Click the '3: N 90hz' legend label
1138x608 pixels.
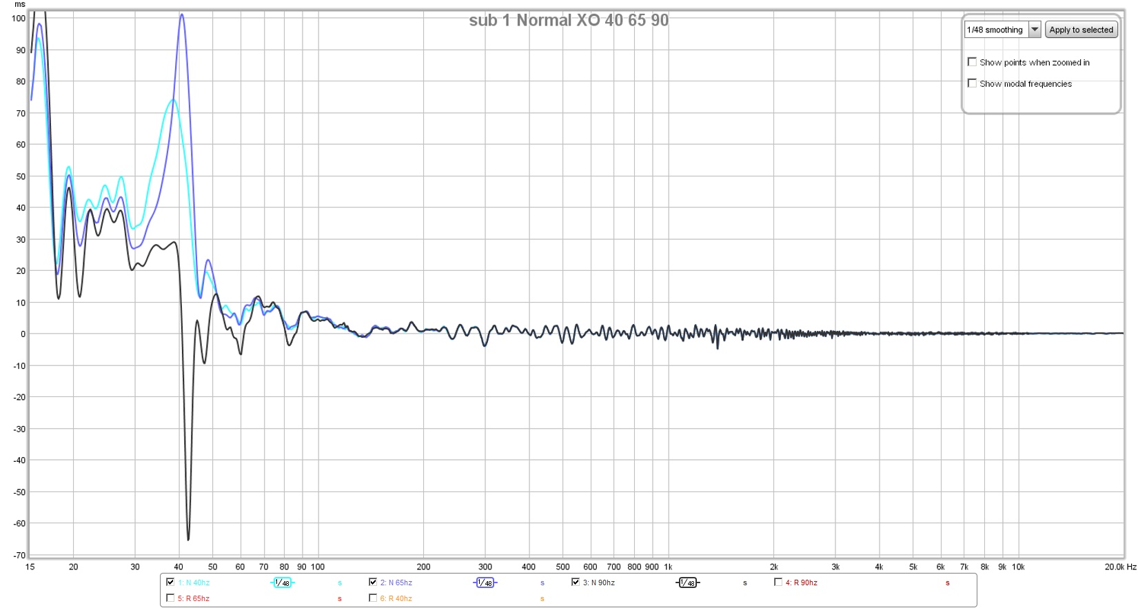[x=599, y=583]
